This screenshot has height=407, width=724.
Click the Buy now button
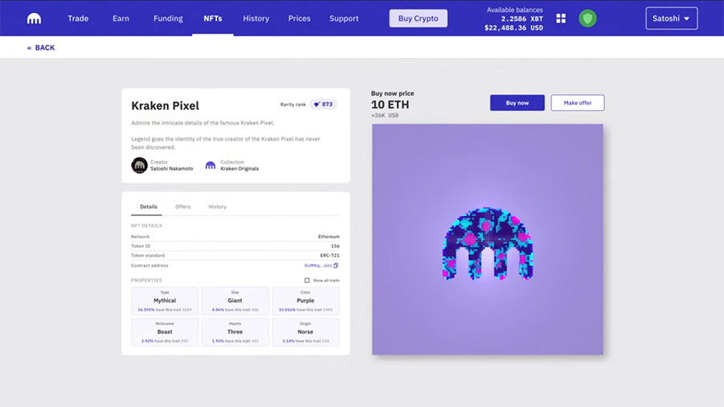(517, 103)
